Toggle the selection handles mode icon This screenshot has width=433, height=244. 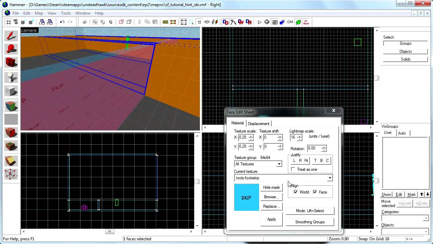point(184,22)
